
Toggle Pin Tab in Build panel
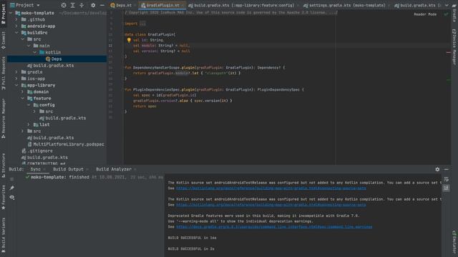12,188
